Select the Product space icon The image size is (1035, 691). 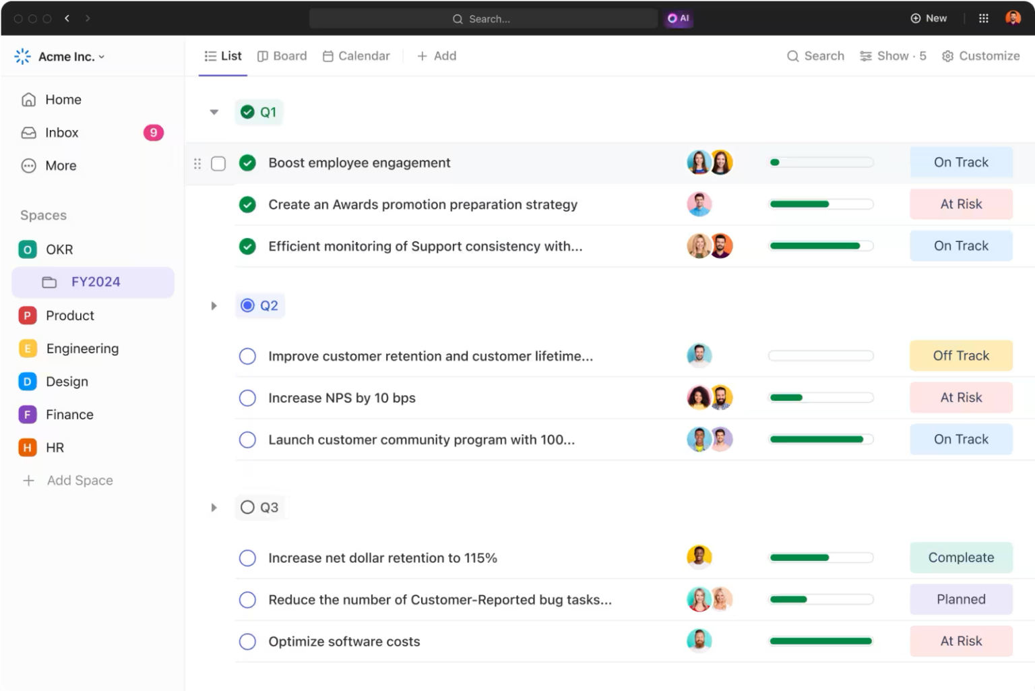tap(27, 315)
